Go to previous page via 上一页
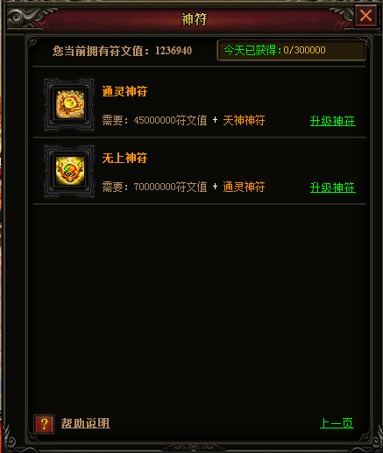This screenshot has width=383, height=453. 337,423
